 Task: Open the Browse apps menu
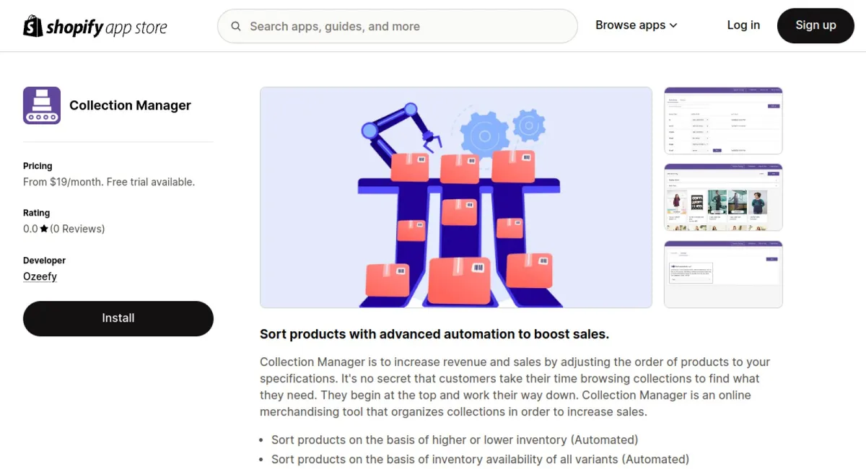[x=631, y=25]
